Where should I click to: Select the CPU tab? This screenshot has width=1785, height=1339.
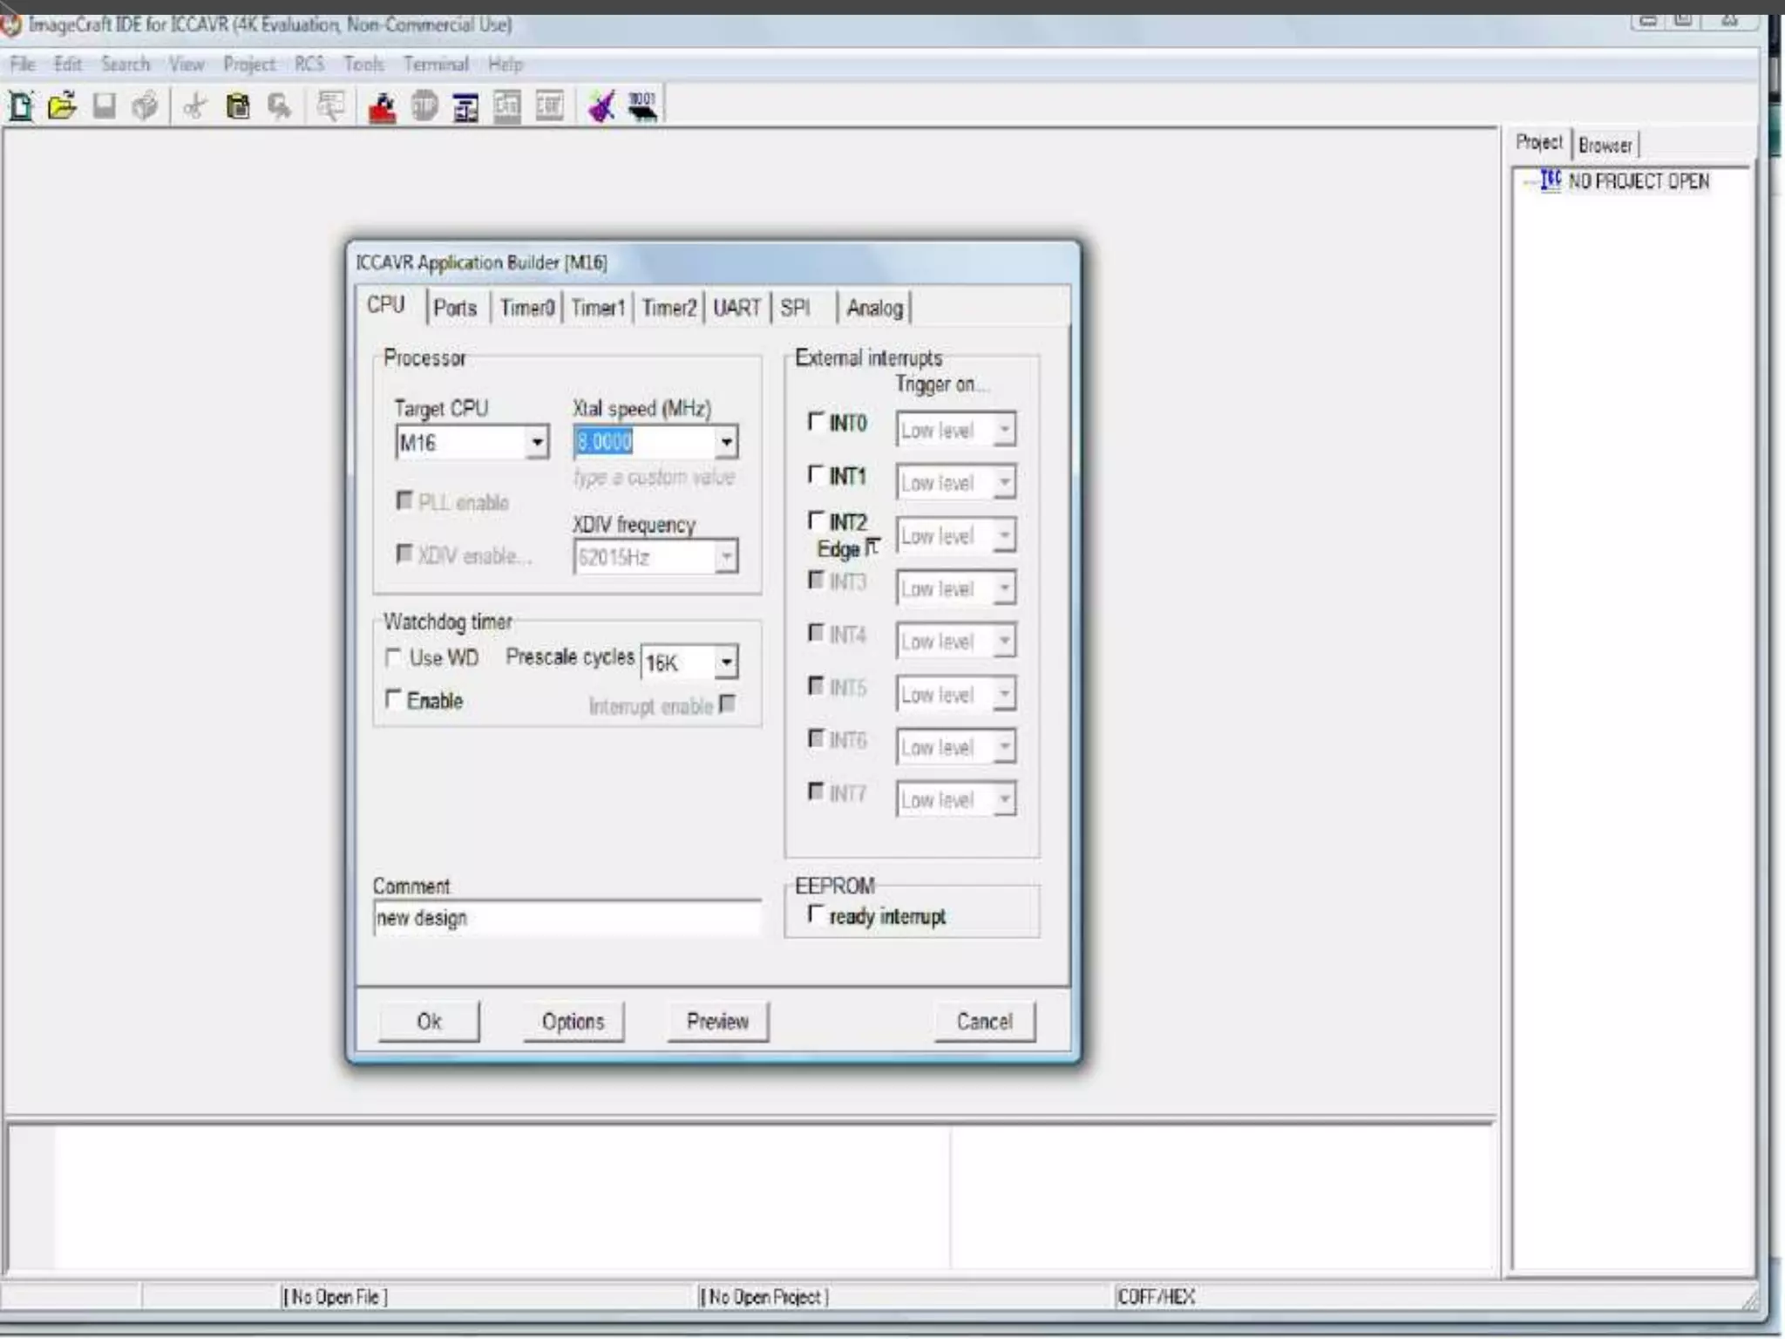tap(385, 305)
